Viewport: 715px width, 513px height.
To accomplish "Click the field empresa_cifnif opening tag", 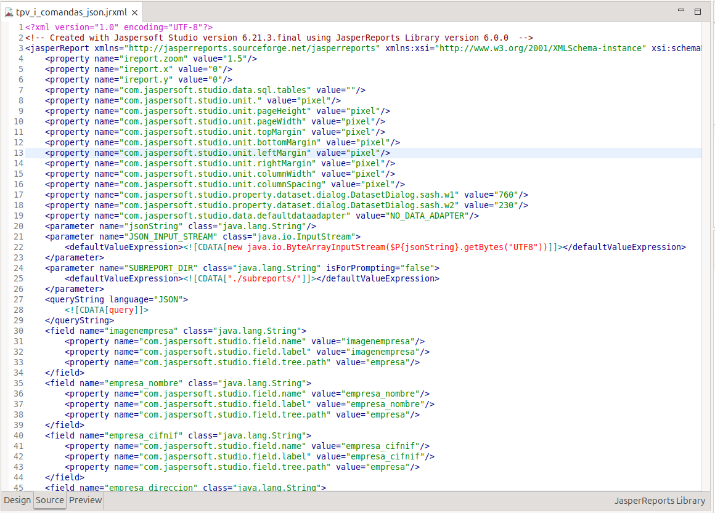I will (178, 436).
